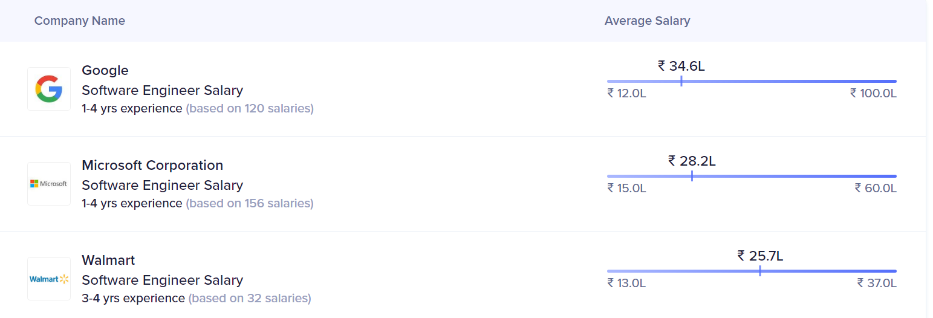Click "based on 32 salaries" text
Screen dimensions: 933x318
[x=250, y=299]
